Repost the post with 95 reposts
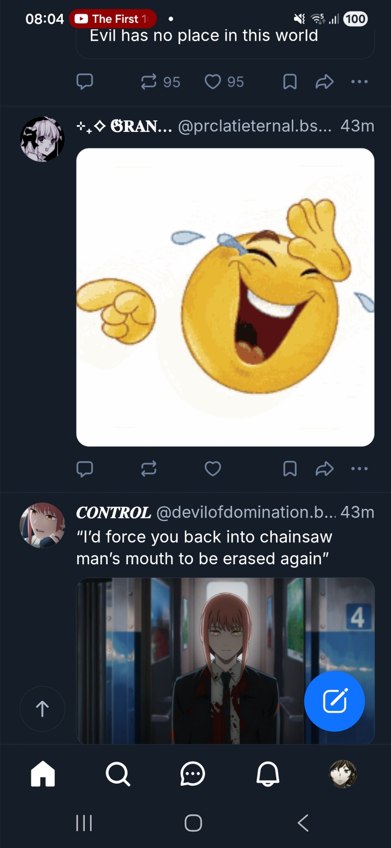Screen dimensions: 391x848 [x=149, y=81]
